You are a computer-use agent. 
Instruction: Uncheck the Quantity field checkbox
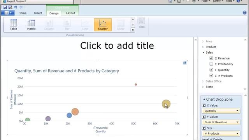click(211, 70)
